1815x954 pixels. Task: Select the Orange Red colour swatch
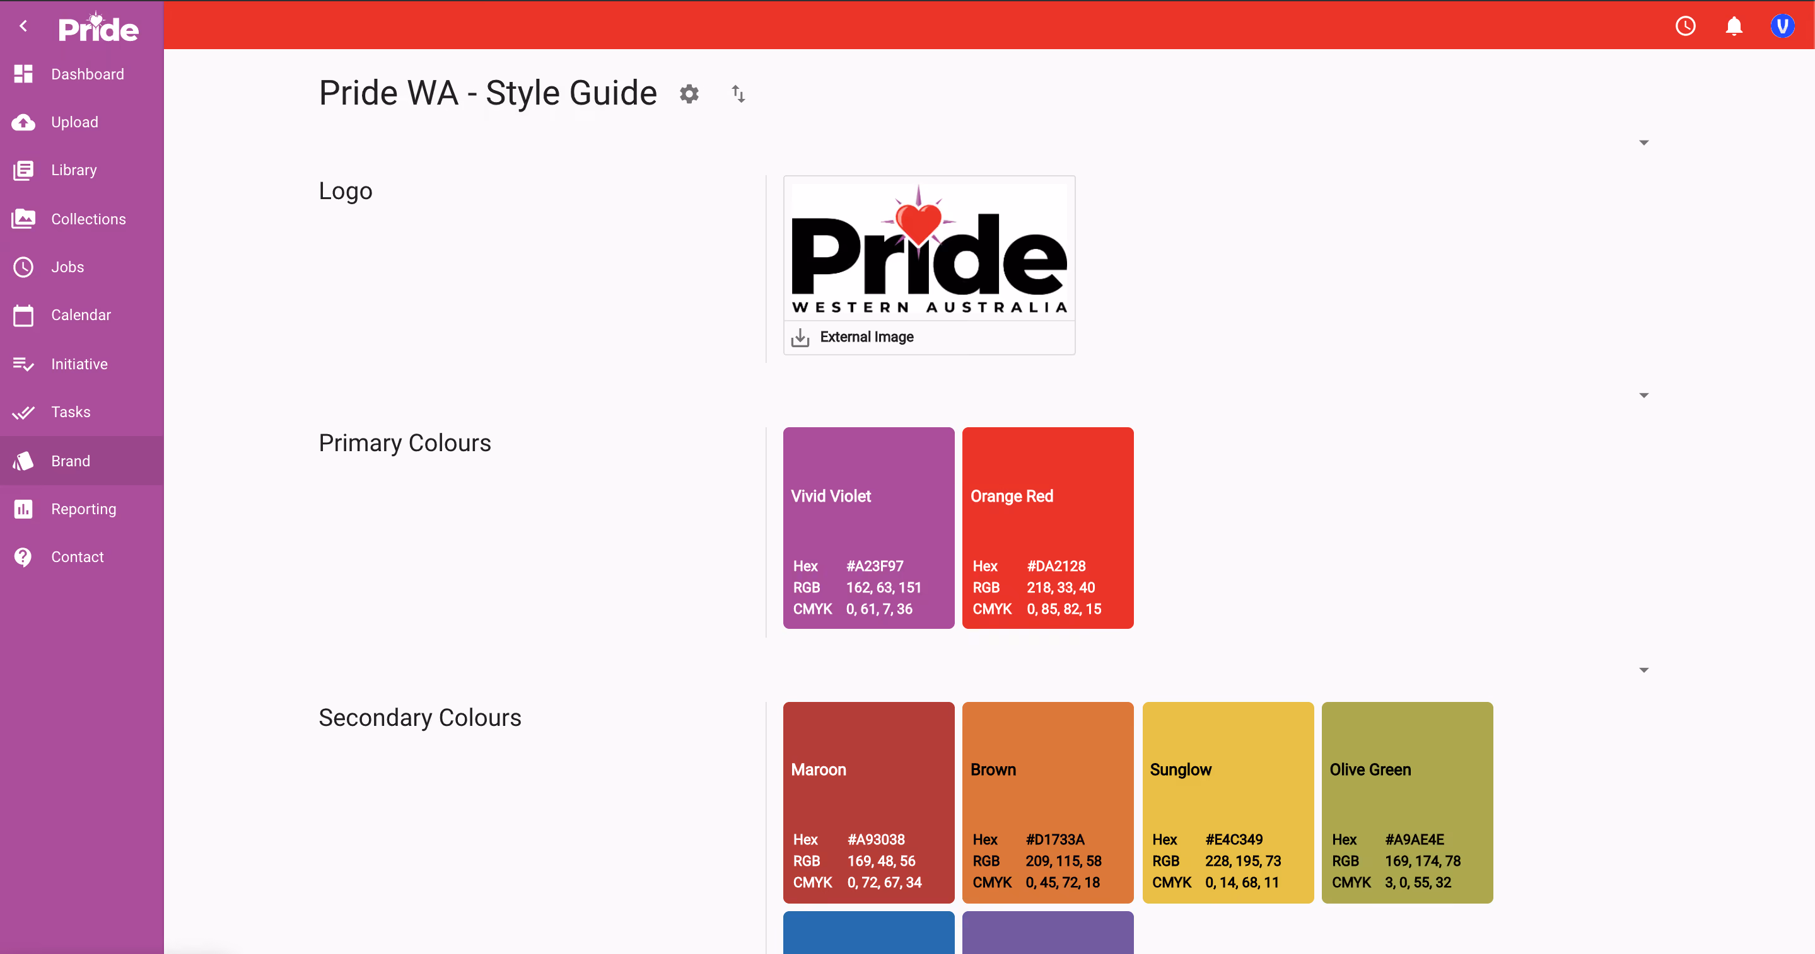1048,528
